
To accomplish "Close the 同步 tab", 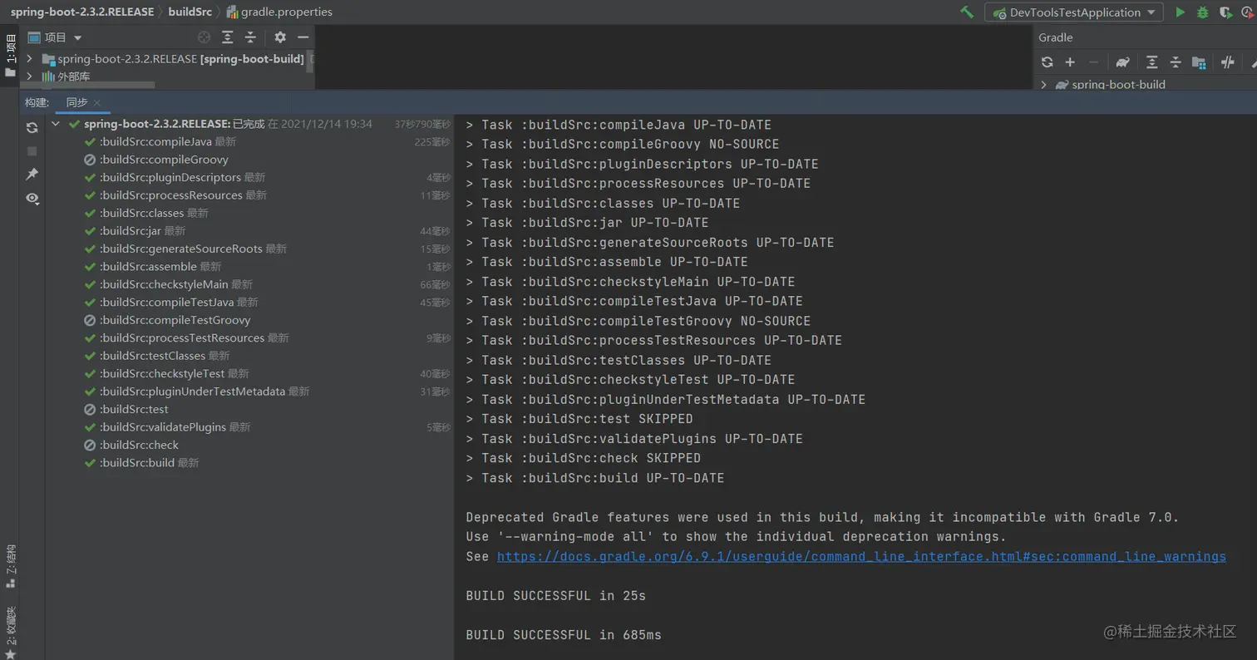I will coord(97,103).
